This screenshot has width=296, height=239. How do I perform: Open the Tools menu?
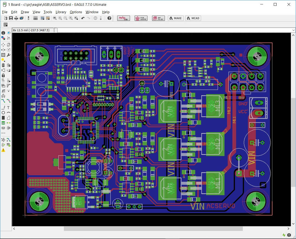pyautogui.click(x=48, y=12)
